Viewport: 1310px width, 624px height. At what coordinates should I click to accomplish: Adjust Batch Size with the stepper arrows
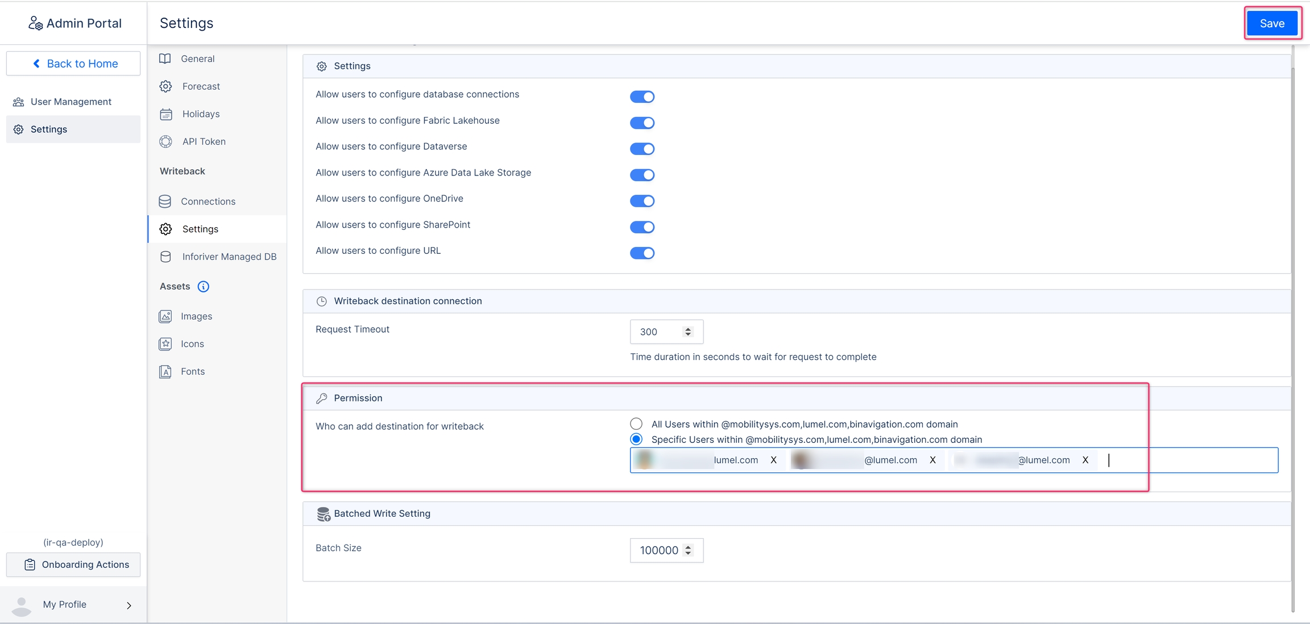tap(688, 550)
